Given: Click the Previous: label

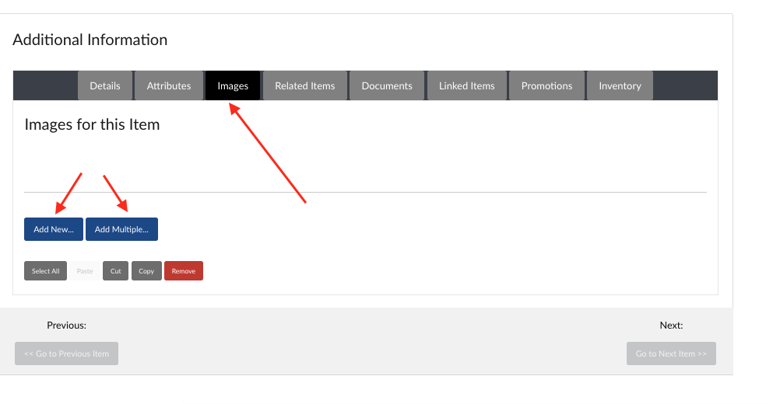Looking at the screenshot, I should (x=66, y=326).
